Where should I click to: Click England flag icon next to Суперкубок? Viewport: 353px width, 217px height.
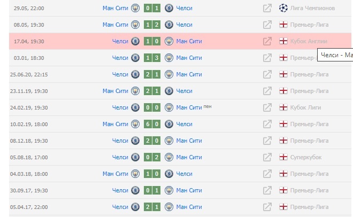click(x=283, y=157)
